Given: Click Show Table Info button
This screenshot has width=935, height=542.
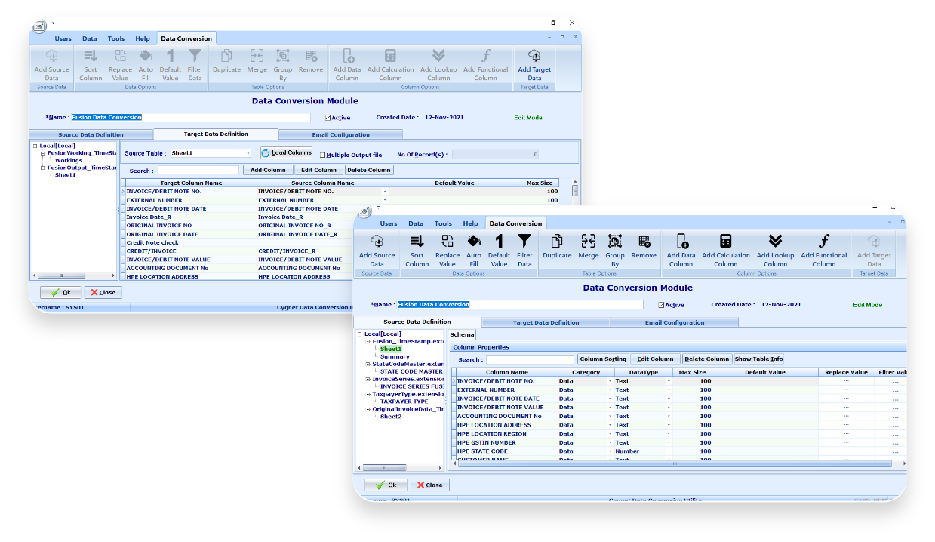Looking at the screenshot, I should (758, 359).
